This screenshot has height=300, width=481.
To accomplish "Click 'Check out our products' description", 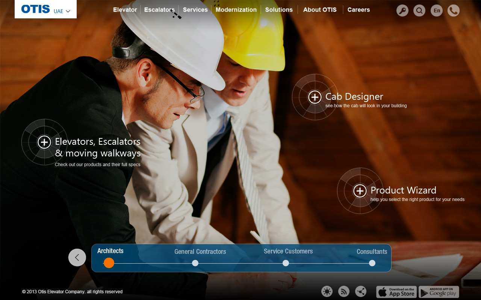I will coord(98,165).
